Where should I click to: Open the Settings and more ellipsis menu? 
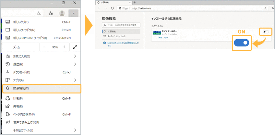click(74, 13)
